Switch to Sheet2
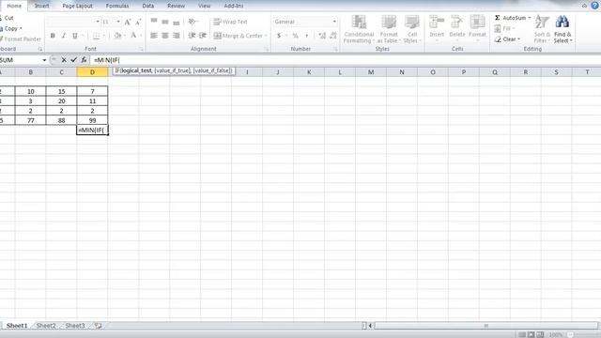This screenshot has height=338, width=601. pyautogui.click(x=46, y=326)
